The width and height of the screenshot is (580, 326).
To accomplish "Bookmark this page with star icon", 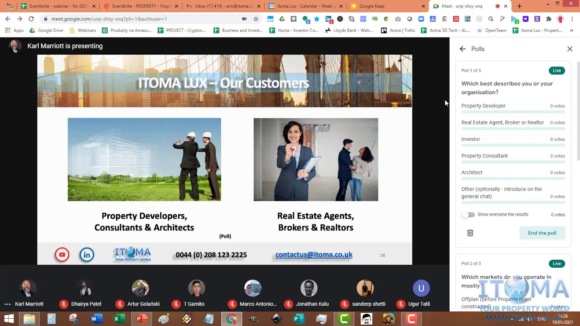I will click(x=256, y=19).
